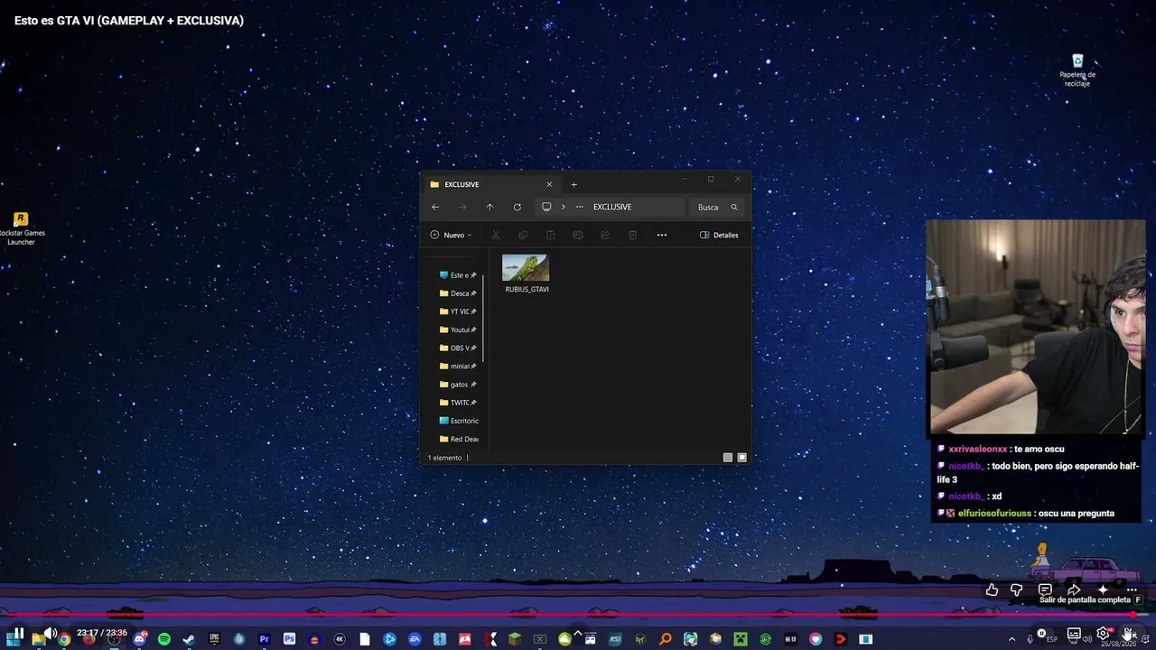Viewport: 1156px width, 650px height.
Task: Open 'Este e' (This PC) in the sidebar
Action: 458,275
